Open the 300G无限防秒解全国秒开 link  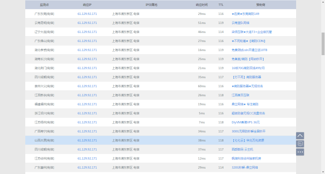coord(248,131)
